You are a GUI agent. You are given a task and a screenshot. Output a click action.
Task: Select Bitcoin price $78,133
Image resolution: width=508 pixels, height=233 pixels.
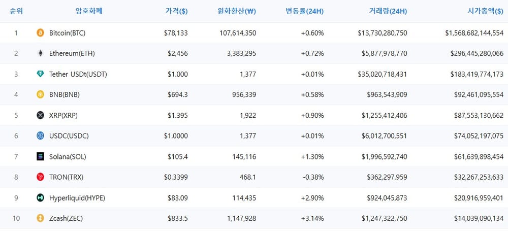[176, 33]
